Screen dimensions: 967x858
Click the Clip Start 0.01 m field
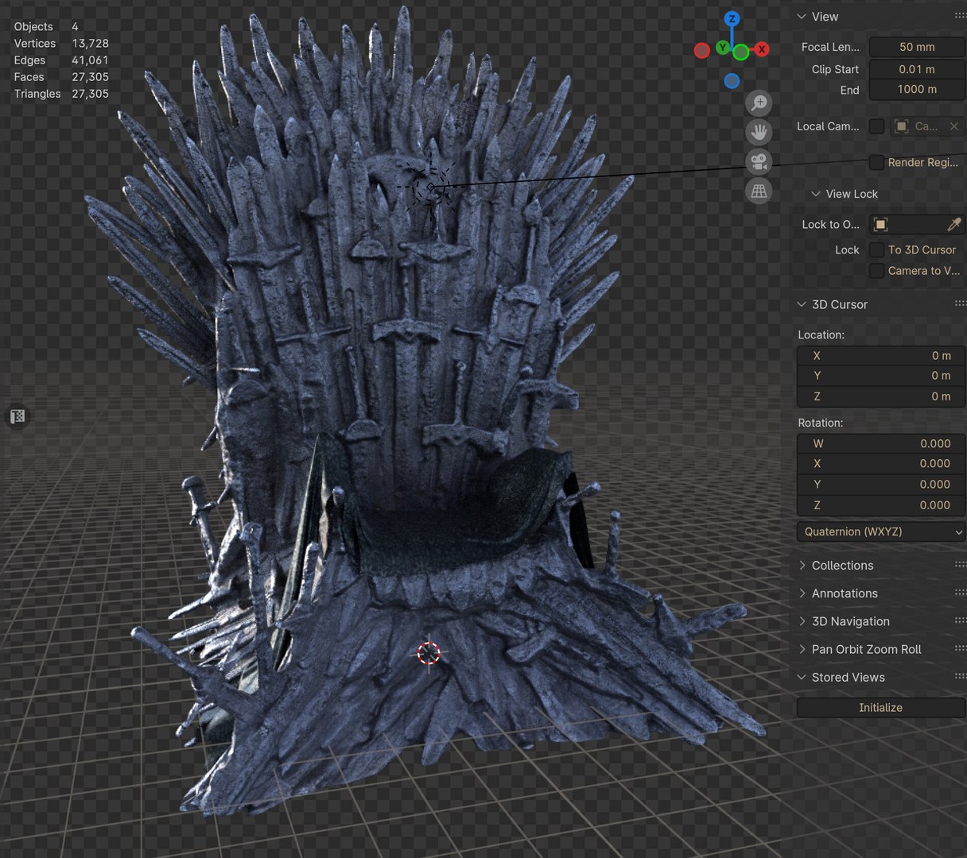click(917, 69)
